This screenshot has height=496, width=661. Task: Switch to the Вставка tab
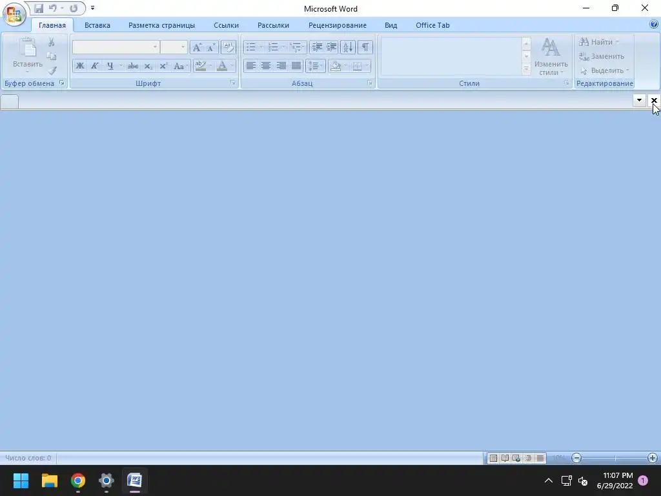click(97, 25)
